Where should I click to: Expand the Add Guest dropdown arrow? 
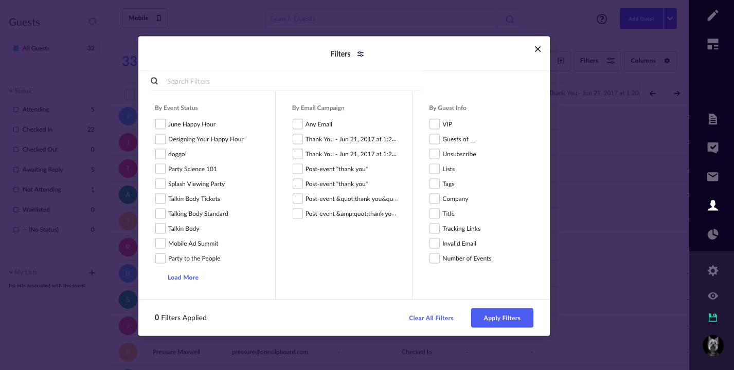pos(670,18)
